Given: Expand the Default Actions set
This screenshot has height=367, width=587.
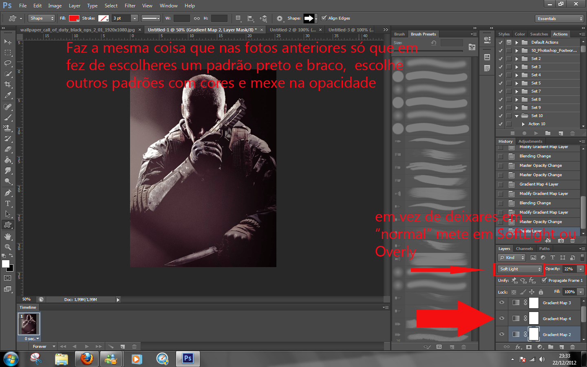Looking at the screenshot, I should click(516, 42).
